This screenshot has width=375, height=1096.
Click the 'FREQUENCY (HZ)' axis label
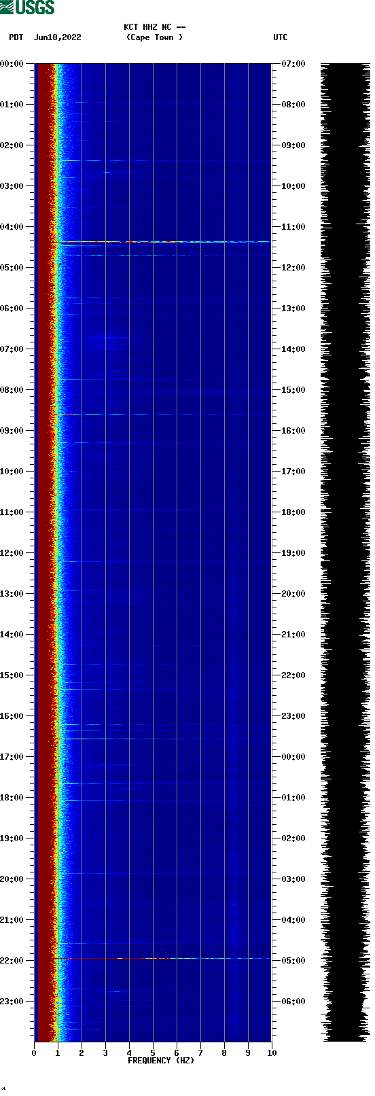coord(161,1061)
